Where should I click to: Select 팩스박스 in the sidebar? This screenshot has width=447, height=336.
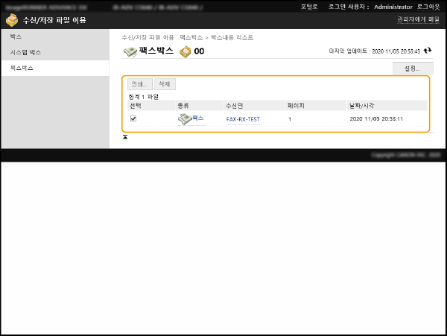pyautogui.click(x=22, y=68)
